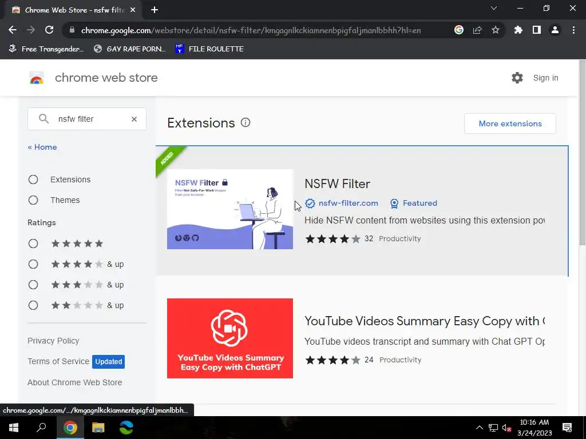Screen dimensions: 586x439
Task: Open the blue-green swirl taskbar app
Action: point(126,428)
